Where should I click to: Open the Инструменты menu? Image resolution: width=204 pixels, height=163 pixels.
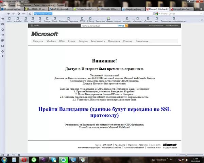pyautogui.click(x=48, y=5)
